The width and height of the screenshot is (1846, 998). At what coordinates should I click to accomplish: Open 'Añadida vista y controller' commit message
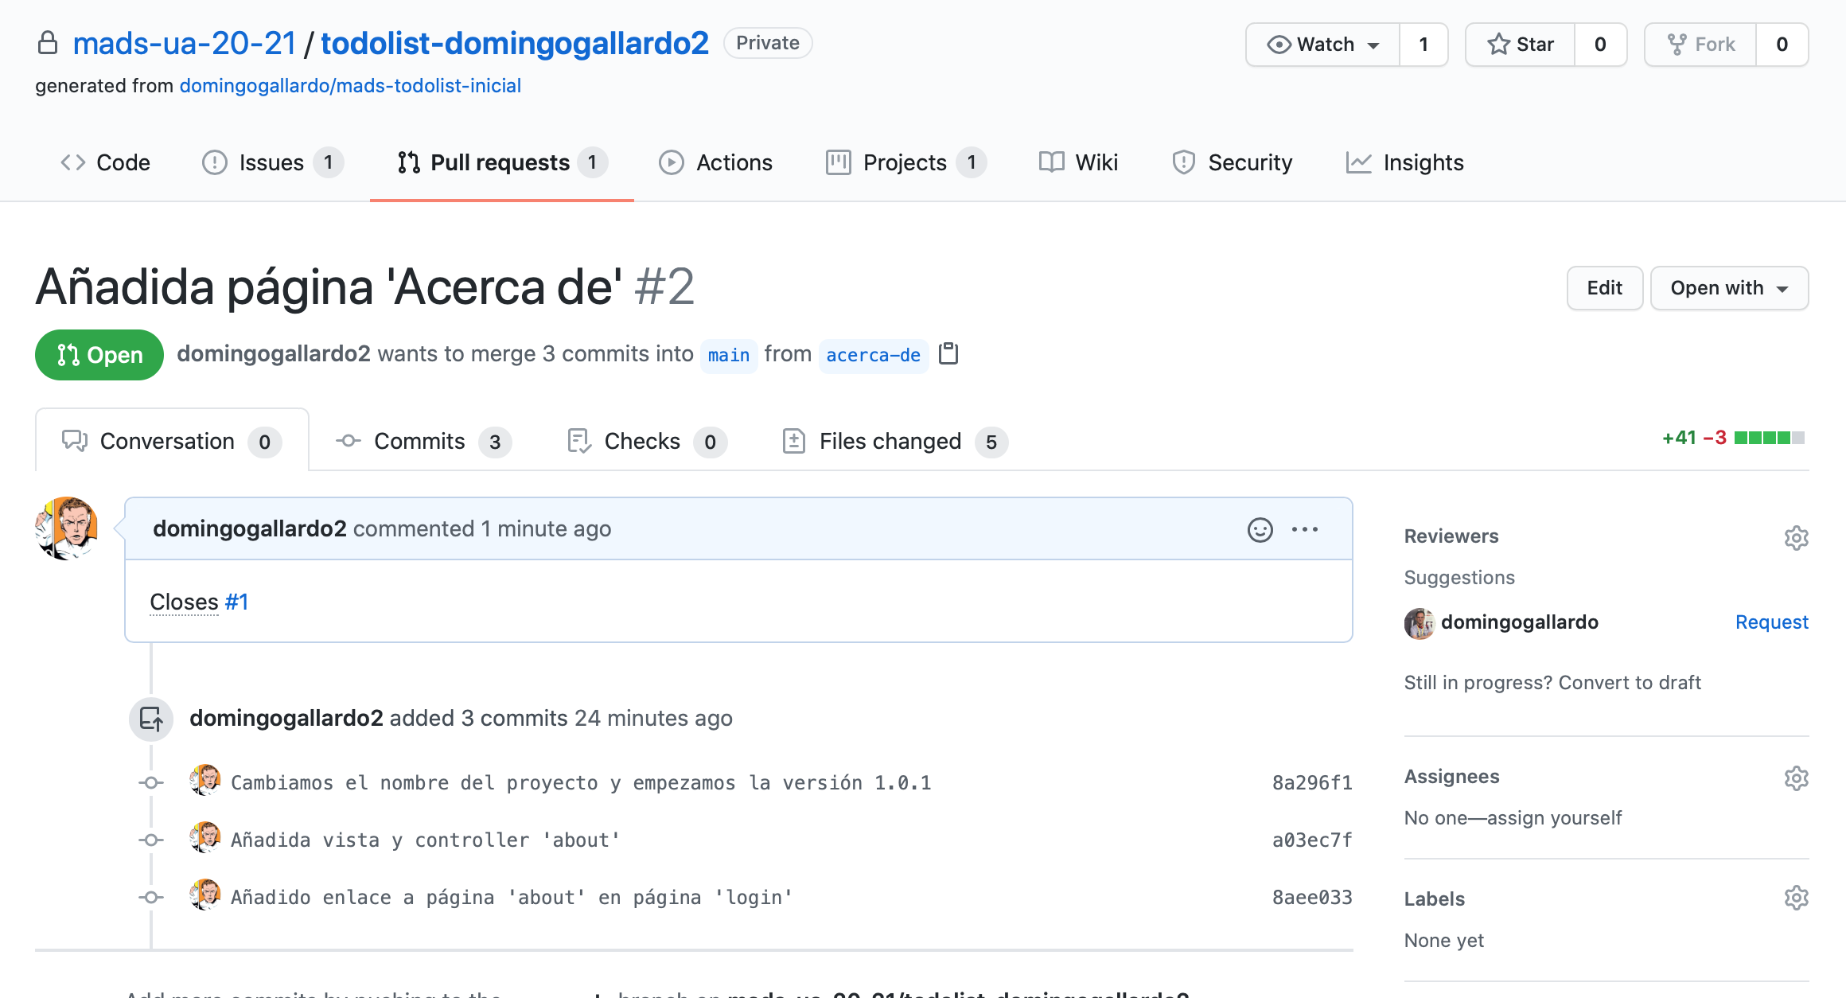click(x=426, y=840)
